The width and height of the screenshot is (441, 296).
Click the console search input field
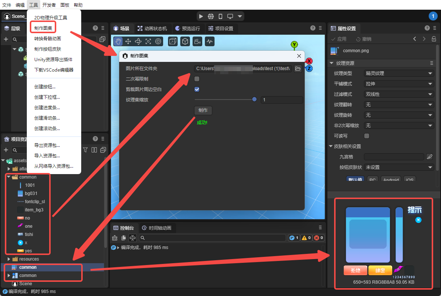click(214, 238)
